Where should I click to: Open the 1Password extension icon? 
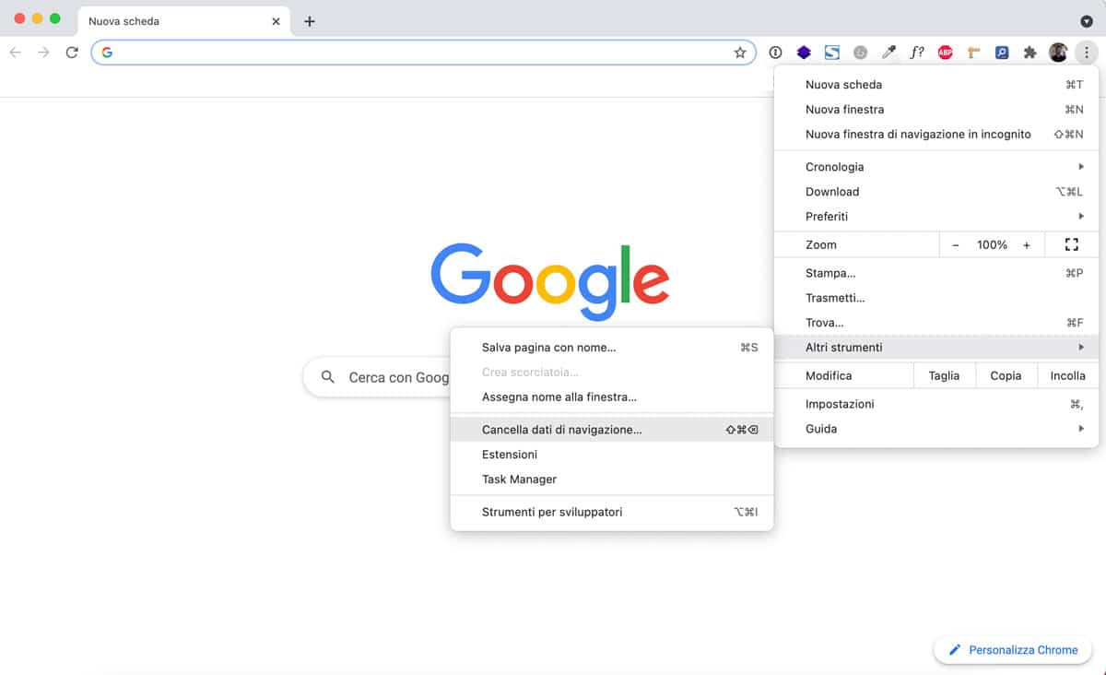[x=776, y=53]
